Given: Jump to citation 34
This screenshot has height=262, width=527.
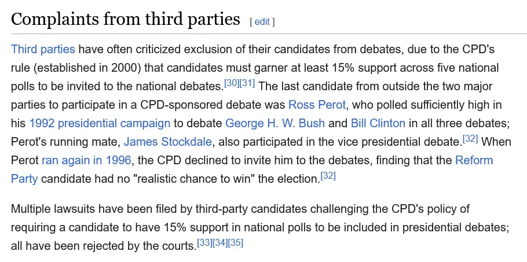Looking at the screenshot, I should click(220, 243).
